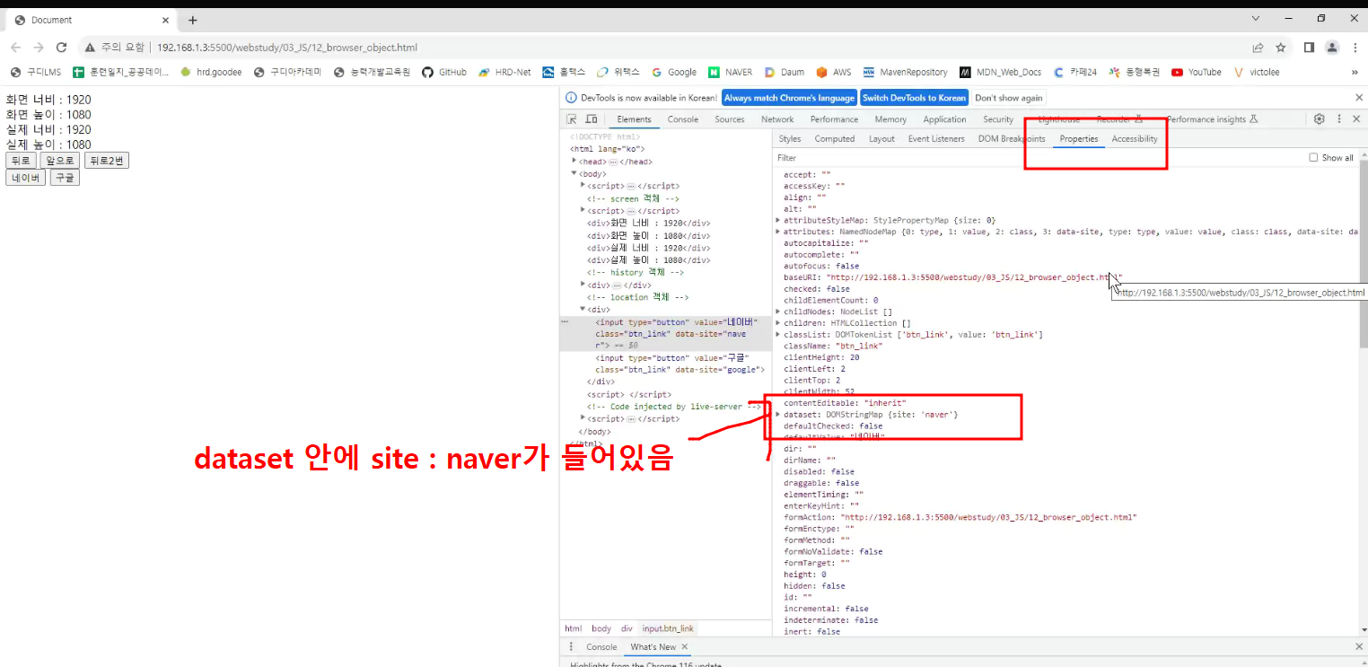Open the profile avatar icon
The image size is (1368, 667).
pos(1332,48)
